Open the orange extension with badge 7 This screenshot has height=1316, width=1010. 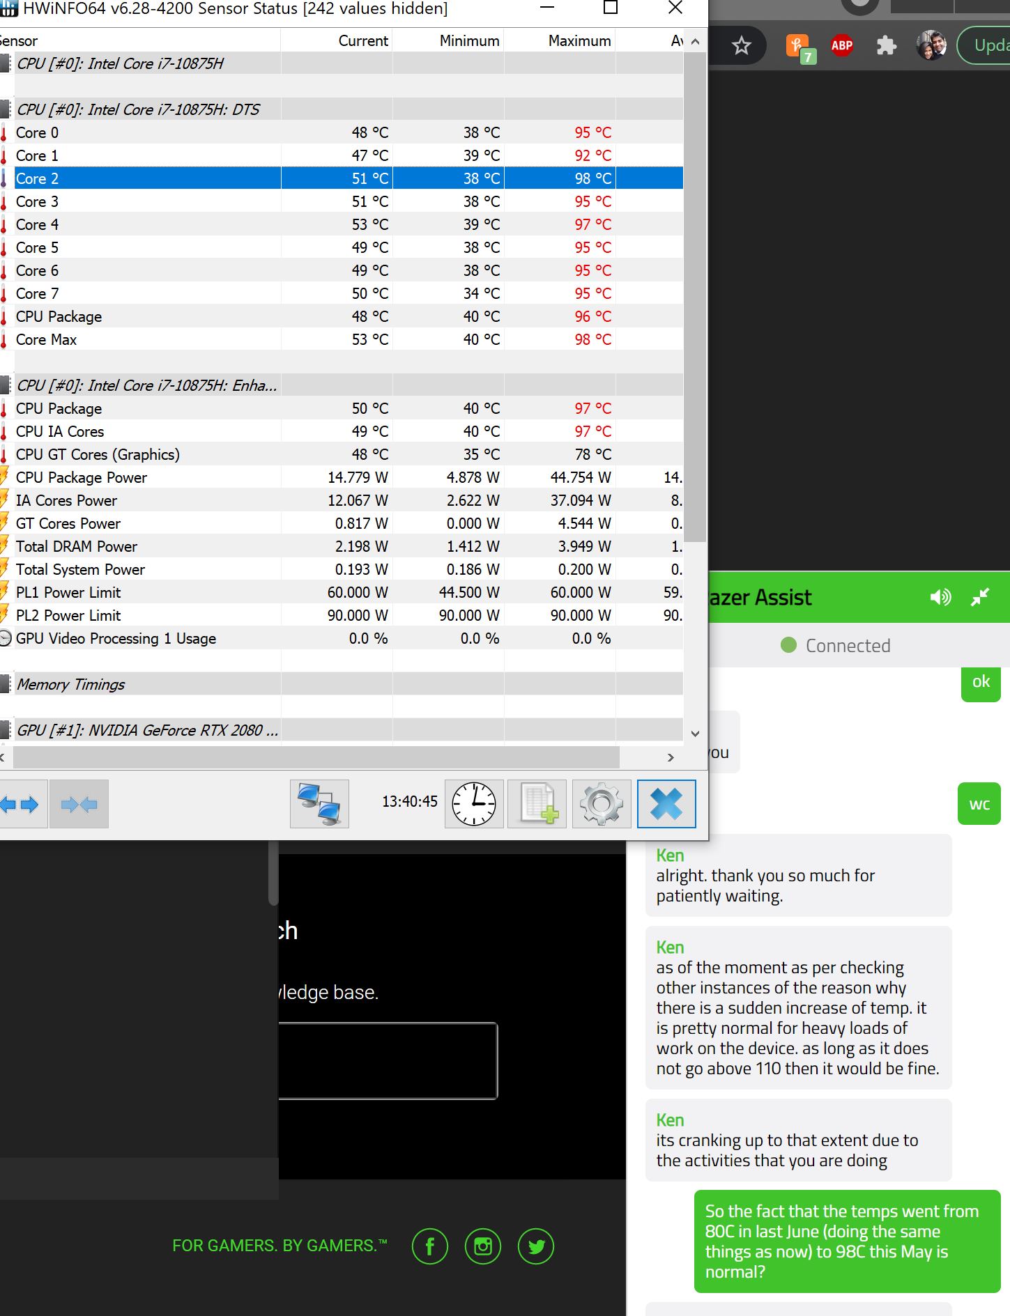[800, 47]
